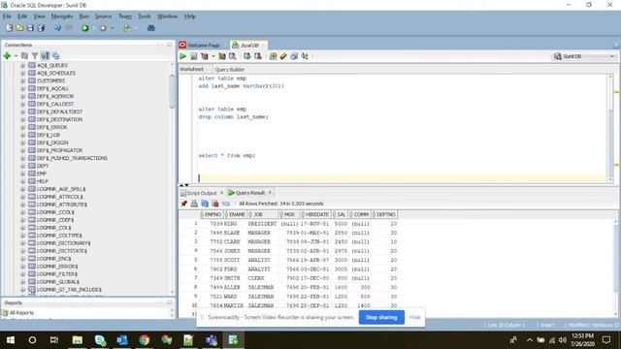Screen dimensions: 621x349
Task: Click the Save icon in main toolbar
Action: 30,28
